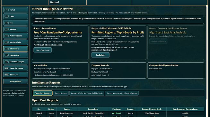Screen dimensions: 210x117
Task: Switch to the Open Port Reports tab
Action: tap(43, 93)
